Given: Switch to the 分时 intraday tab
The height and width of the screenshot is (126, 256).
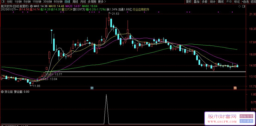Looking at the screenshot, I should (9, 2).
